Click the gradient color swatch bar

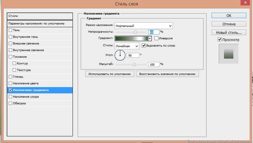131,38
